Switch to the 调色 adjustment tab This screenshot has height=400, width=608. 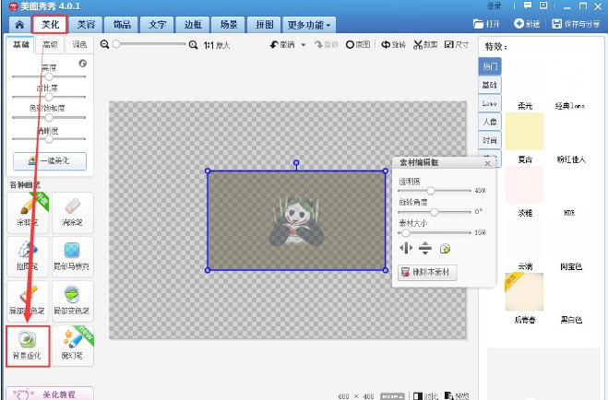(x=79, y=44)
